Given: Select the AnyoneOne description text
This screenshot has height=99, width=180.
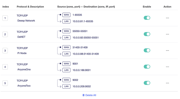Looking at the screenshot, I should tap(24, 69).
